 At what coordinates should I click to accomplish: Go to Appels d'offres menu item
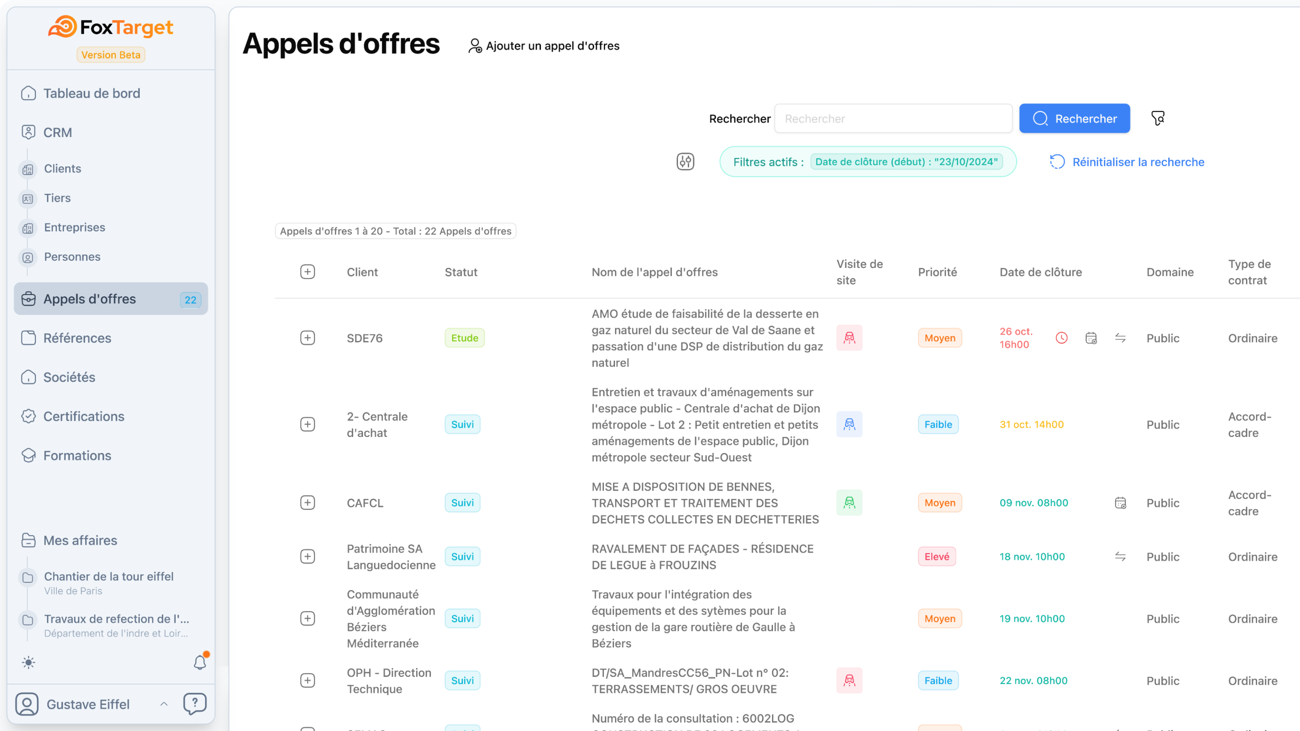[111, 299]
